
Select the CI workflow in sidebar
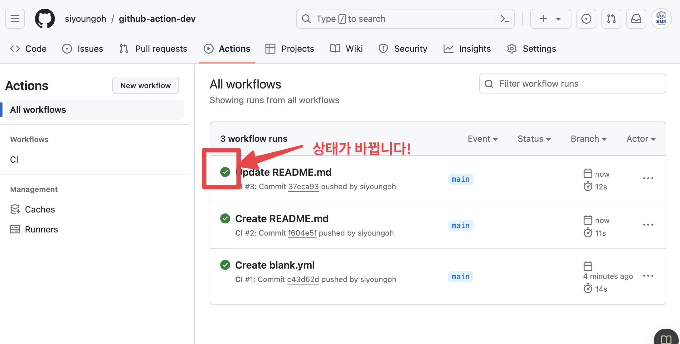(x=14, y=160)
